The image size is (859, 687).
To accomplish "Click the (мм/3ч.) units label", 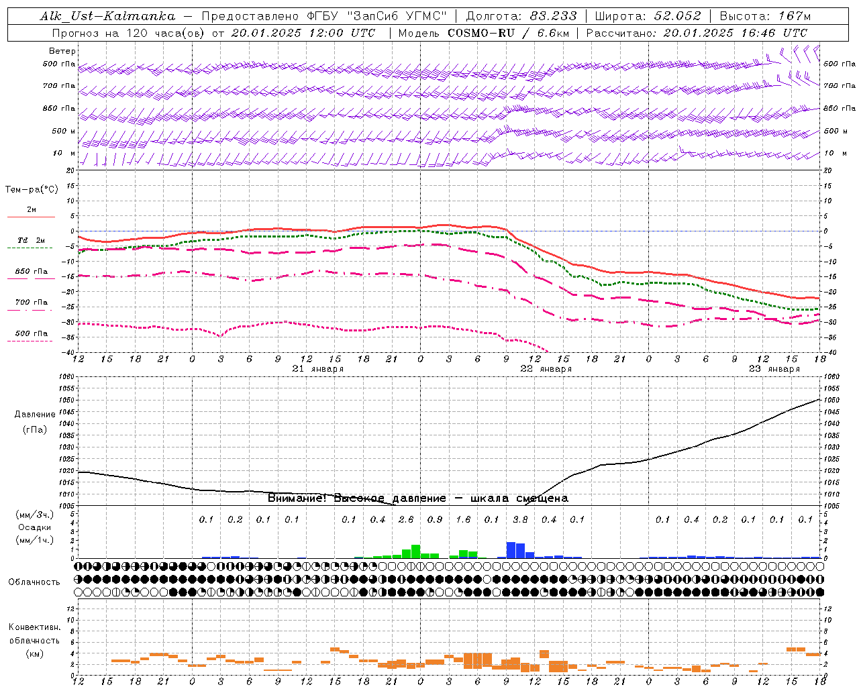I will (x=35, y=515).
